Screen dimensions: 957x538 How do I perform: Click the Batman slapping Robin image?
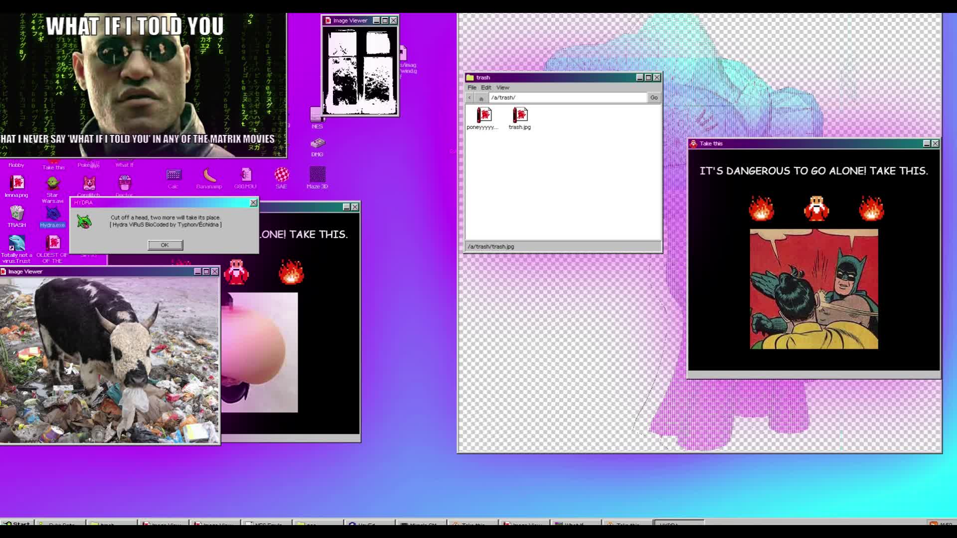(813, 289)
